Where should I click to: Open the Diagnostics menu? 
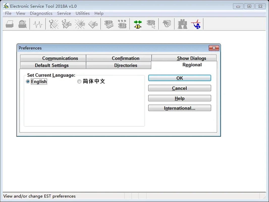(41, 13)
